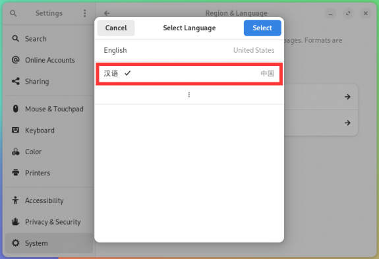This screenshot has width=379, height=259.
Task: Select the English United States language
Action: pyautogui.click(x=189, y=50)
